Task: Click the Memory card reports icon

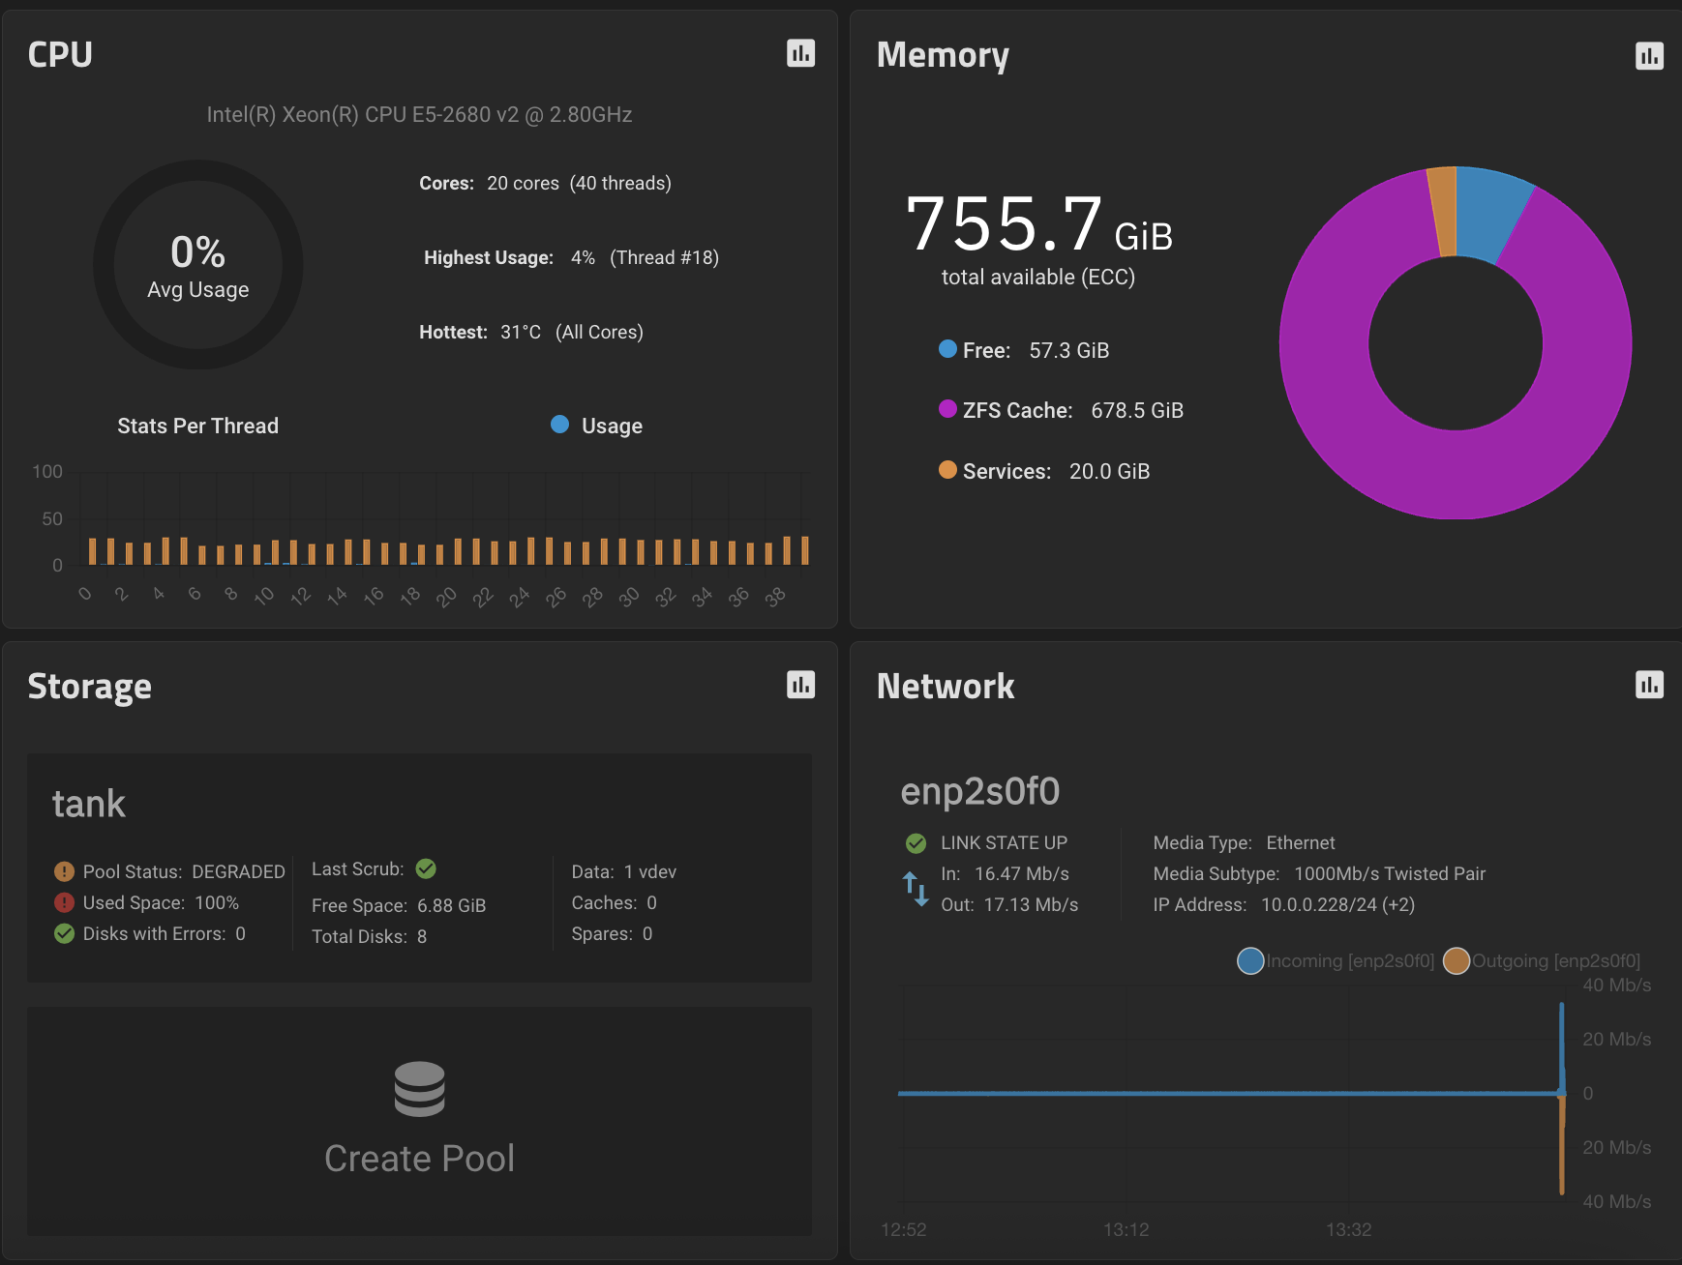Action: (x=1650, y=57)
